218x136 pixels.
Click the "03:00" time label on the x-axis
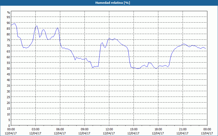click(35, 129)
